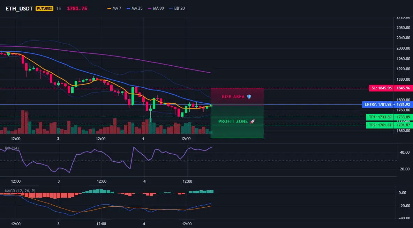The image size is (413, 228).
Task: Click the 2000.00 price axis value
Action: (x=403, y=48)
